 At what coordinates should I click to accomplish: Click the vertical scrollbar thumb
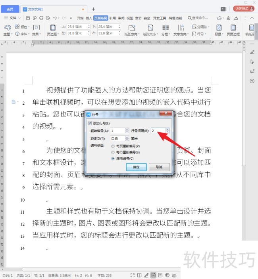pos(244,108)
